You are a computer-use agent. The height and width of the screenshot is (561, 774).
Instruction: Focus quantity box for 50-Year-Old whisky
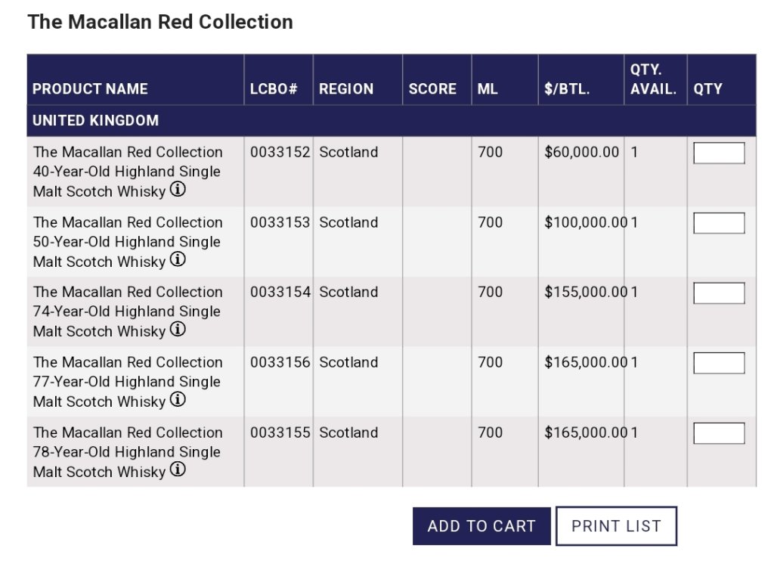tap(719, 224)
